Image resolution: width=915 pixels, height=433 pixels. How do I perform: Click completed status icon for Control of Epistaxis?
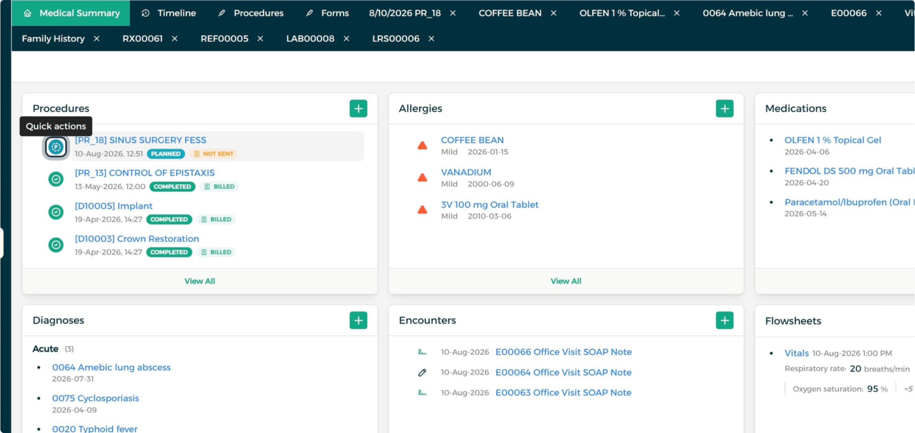point(56,179)
